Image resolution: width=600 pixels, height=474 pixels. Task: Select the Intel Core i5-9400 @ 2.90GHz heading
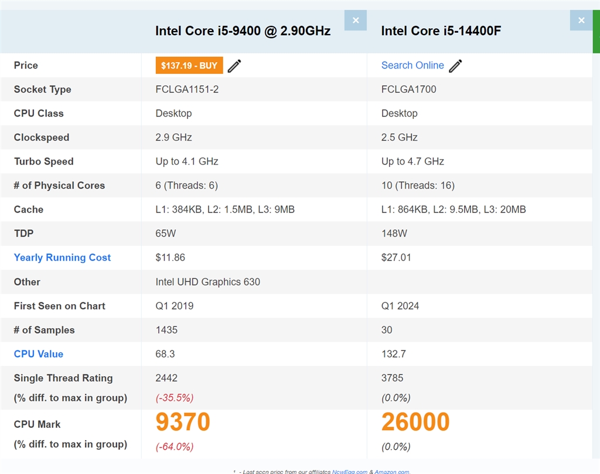(243, 31)
